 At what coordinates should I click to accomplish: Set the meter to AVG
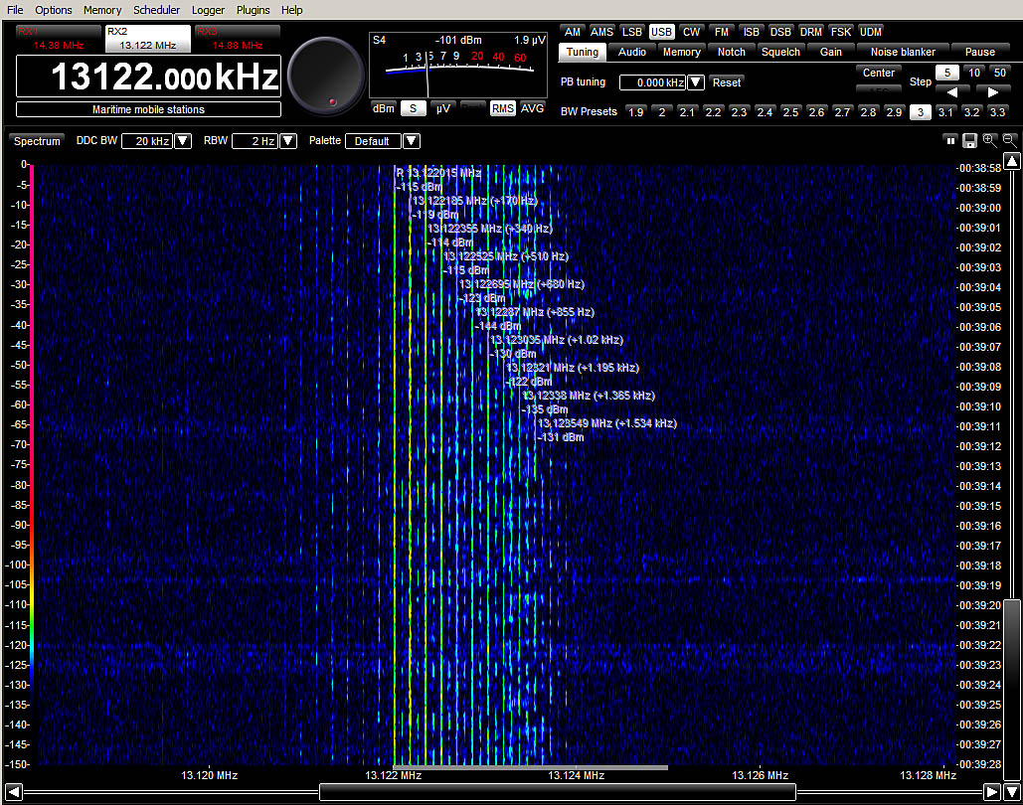coord(533,108)
